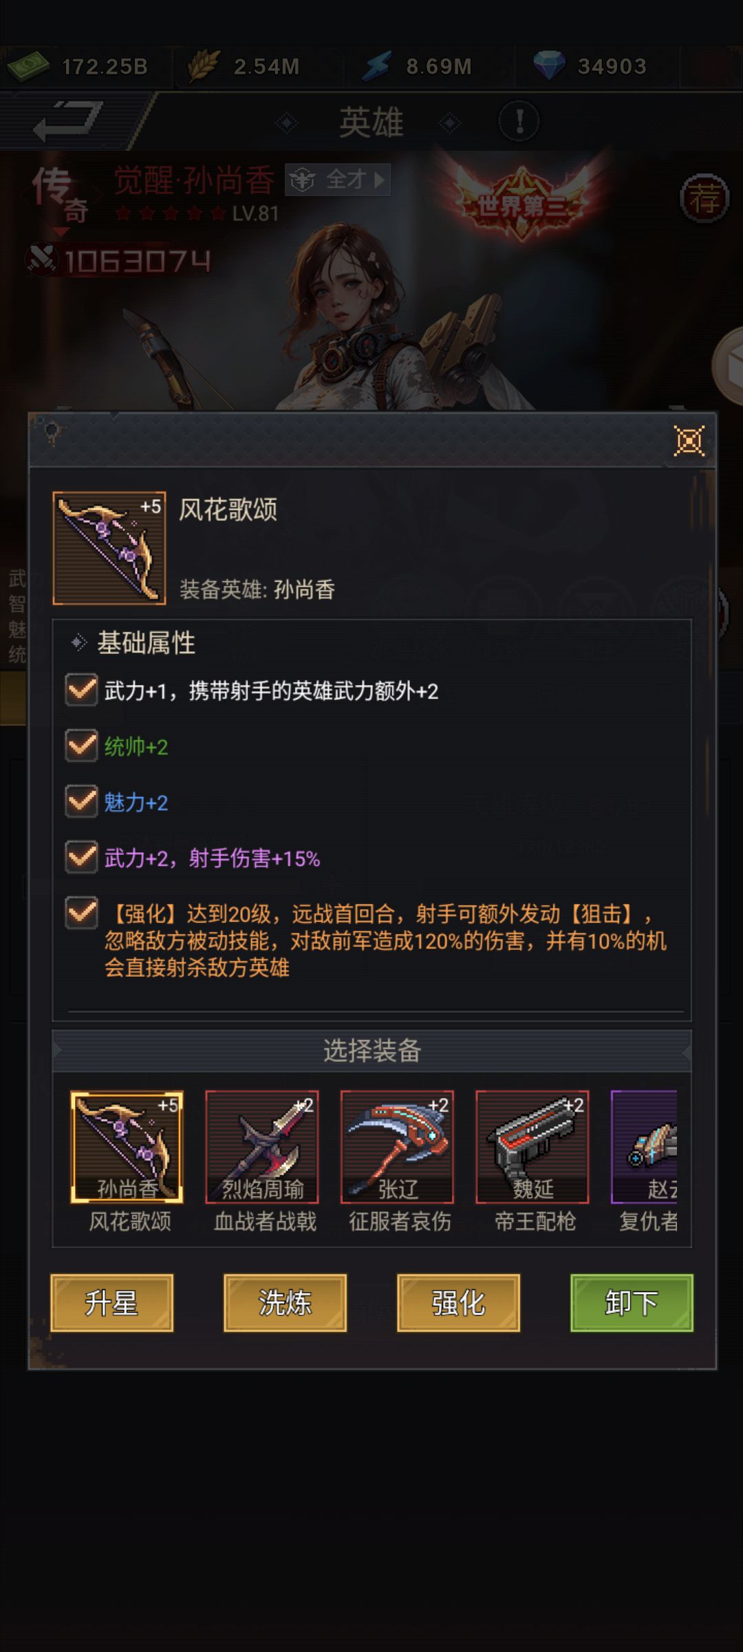Select the 血战者战戟 equipment thumbnail
The image size is (743, 1652).
[262, 1147]
